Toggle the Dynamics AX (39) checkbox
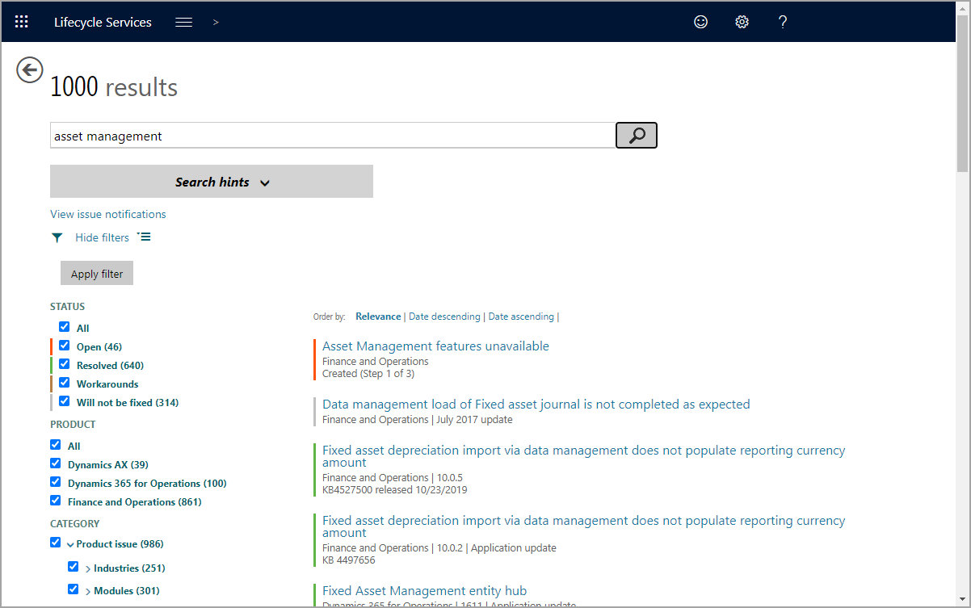This screenshot has width=971, height=608. click(55, 463)
